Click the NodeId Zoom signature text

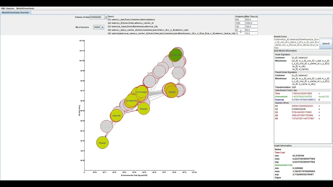click(x=296, y=44)
